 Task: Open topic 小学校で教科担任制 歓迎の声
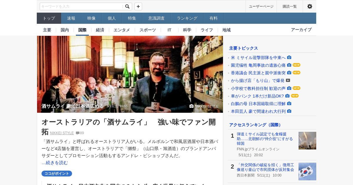click(258, 88)
